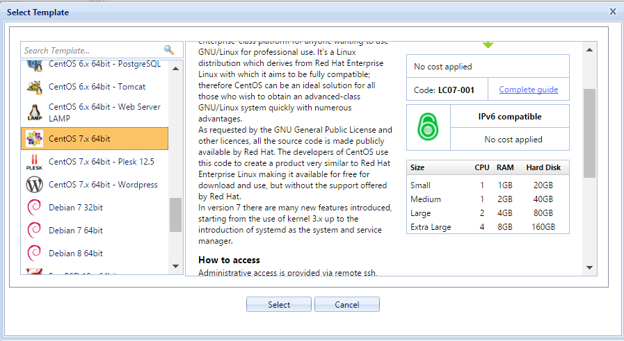Viewport: 624px width, 341px height.
Task: Click 'No cost applied' above the Code row
Action: click(x=443, y=67)
